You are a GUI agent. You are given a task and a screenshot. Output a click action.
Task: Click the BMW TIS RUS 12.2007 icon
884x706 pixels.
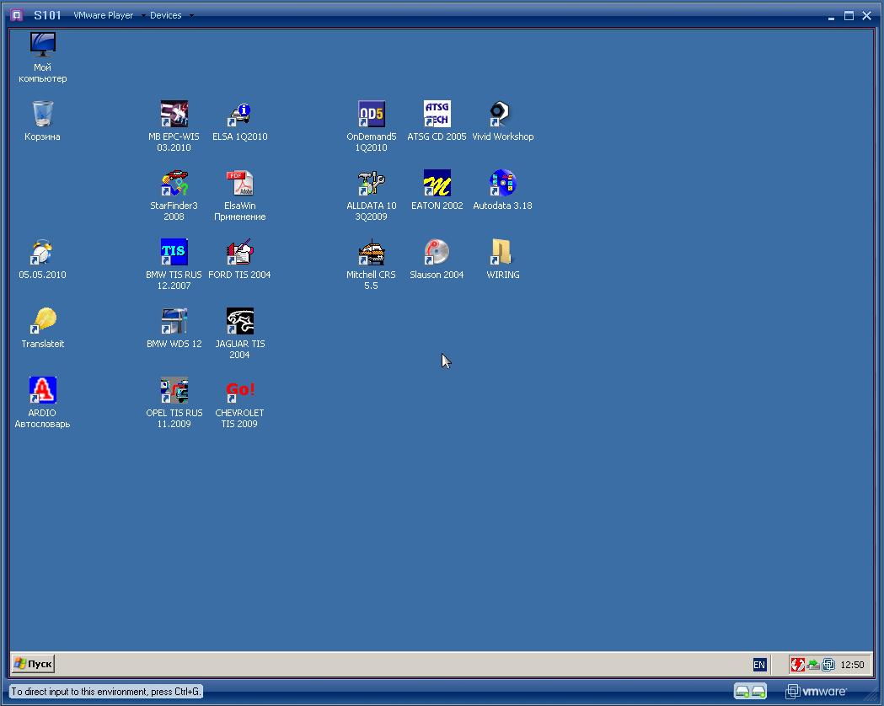[174, 253]
